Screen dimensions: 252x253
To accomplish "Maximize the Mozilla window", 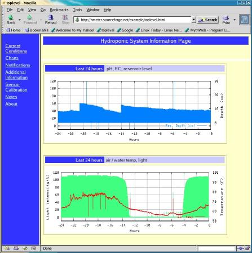I will (x=244, y=3).
